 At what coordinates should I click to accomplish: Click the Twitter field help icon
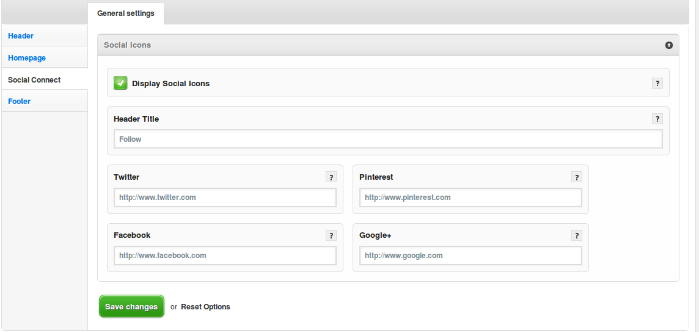coord(331,177)
